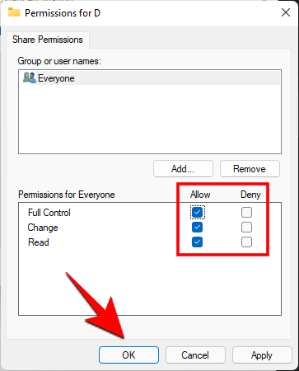Confirm the permissions with OK
Screen dimensions: 299x371
pos(128,355)
